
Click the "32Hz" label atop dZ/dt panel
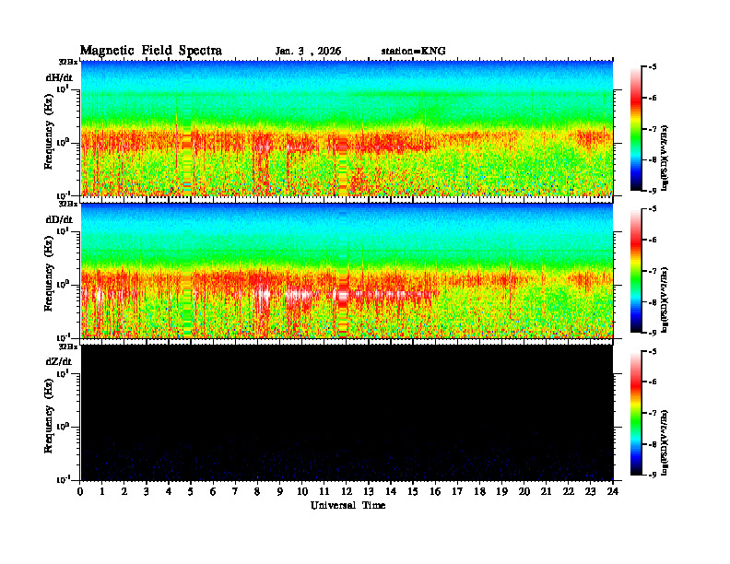pyautogui.click(x=68, y=347)
